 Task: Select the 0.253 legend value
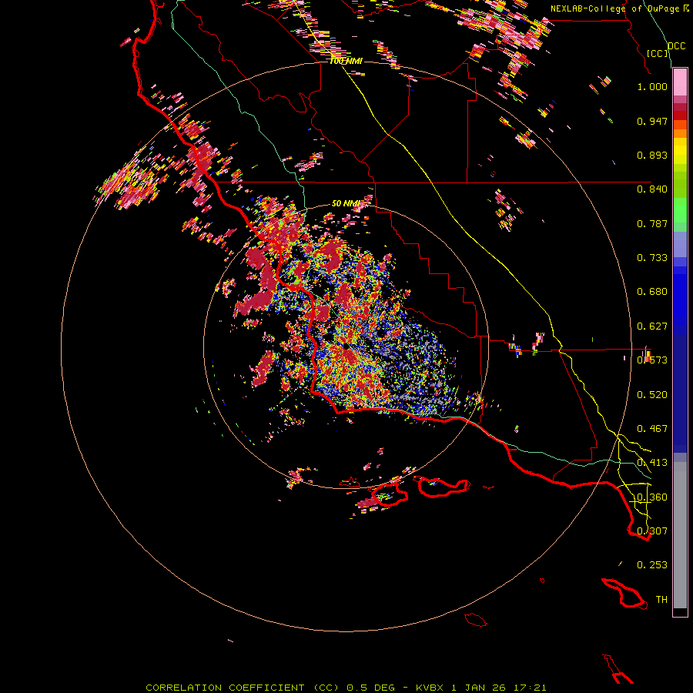pos(652,565)
